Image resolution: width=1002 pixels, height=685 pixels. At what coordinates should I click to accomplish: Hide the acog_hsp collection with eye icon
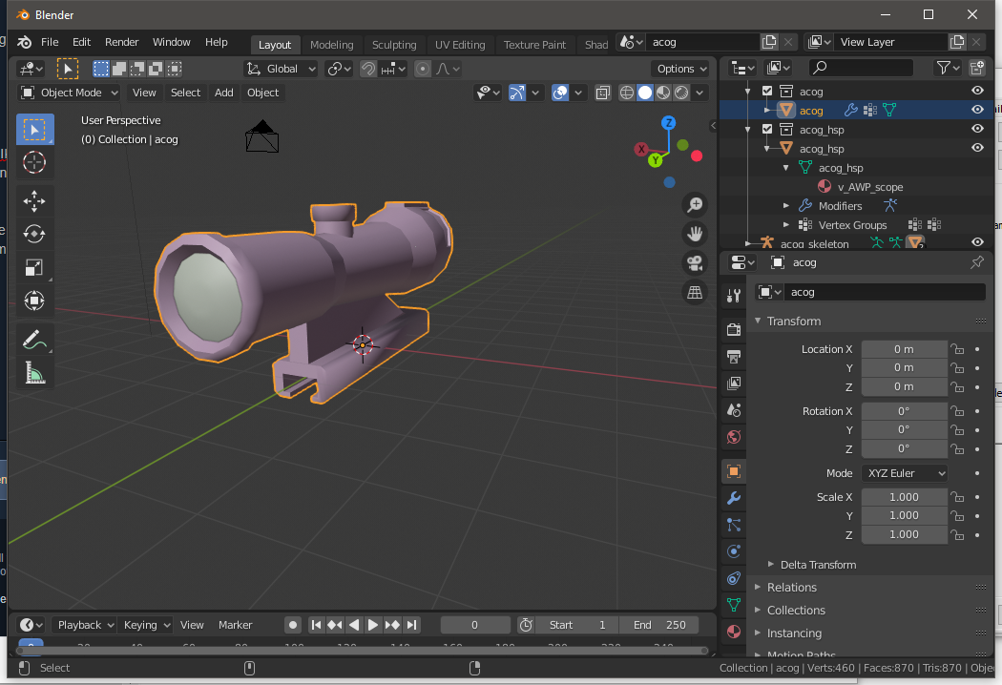(x=976, y=130)
